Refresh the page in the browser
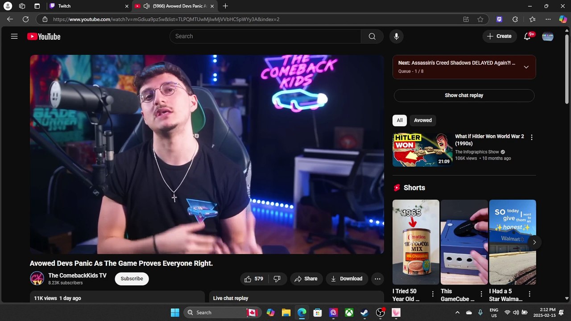 click(25, 19)
